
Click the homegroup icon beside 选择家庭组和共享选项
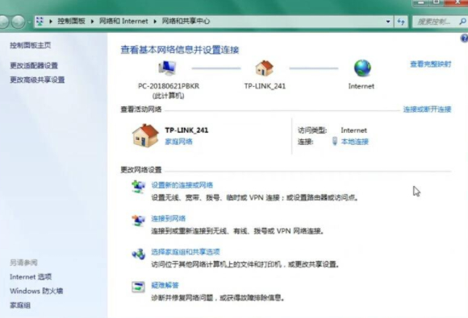[x=139, y=254]
